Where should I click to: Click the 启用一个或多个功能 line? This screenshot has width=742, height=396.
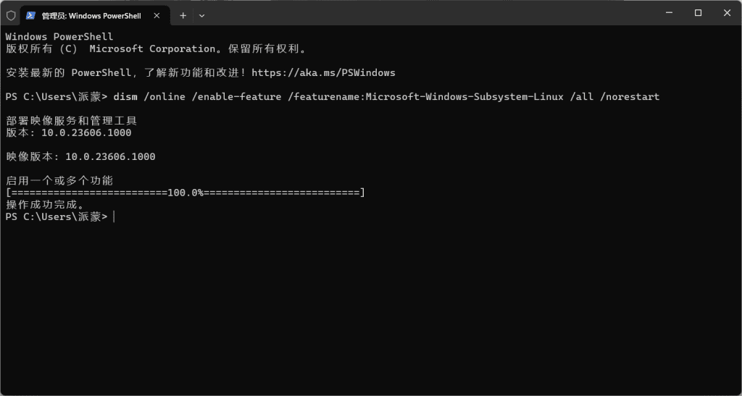(x=59, y=181)
